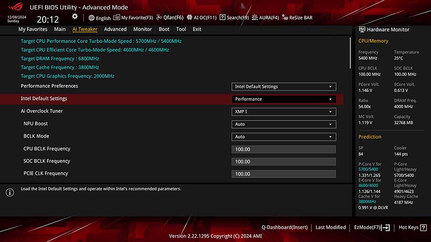Screen dimensions: 431x242
Task: Click the AI OC chip icon
Action: coord(189,17)
